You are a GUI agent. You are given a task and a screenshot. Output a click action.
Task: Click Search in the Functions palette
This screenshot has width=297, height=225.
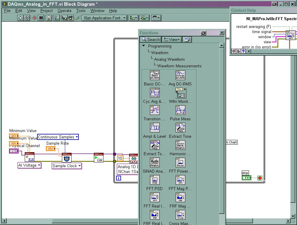coord(151,39)
